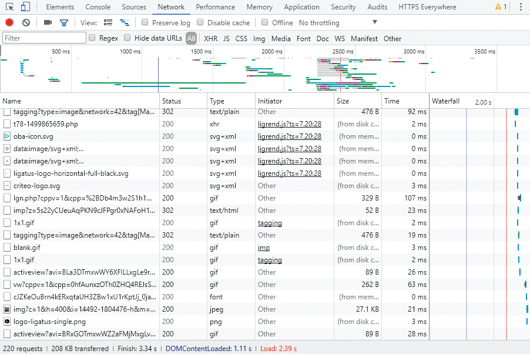Open the No throttling dropdown
This screenshot has width=530, height=354.
338,22
